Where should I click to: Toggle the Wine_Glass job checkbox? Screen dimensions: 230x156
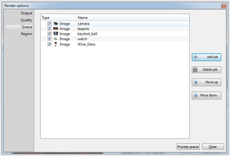(x=49, y=44)
